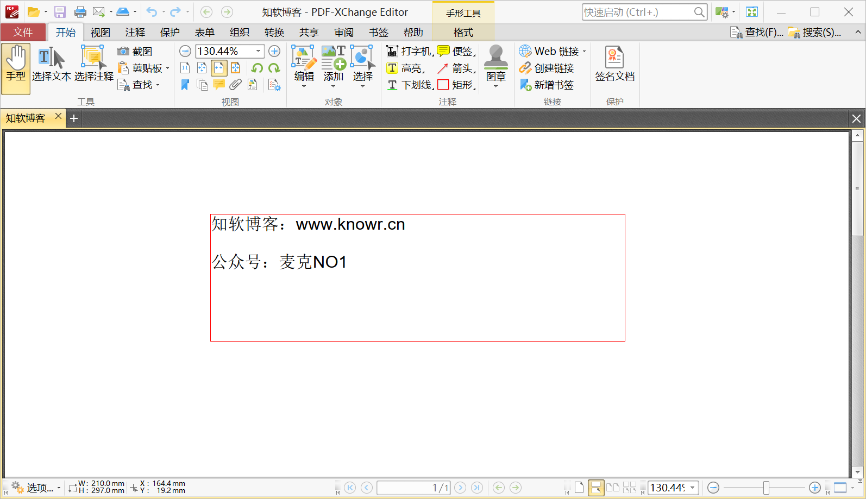The height and width of the screenshot is (499, 866).
Task: Toggle two pages layout in status bar
Action: [613, 488]
